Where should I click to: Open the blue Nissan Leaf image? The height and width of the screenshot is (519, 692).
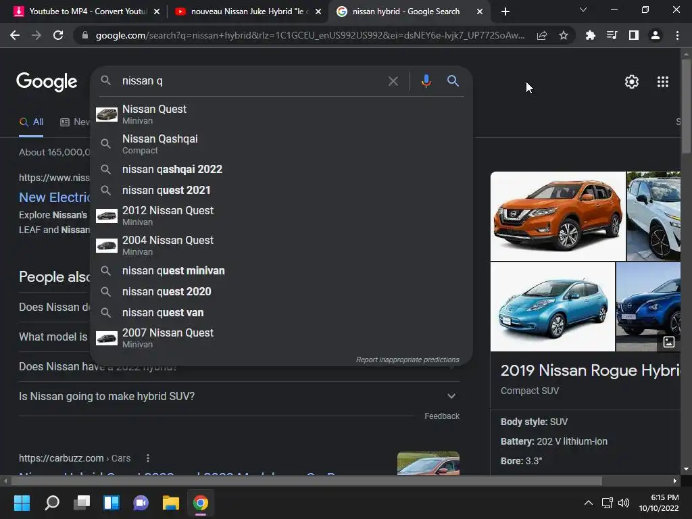pos(553,307)
